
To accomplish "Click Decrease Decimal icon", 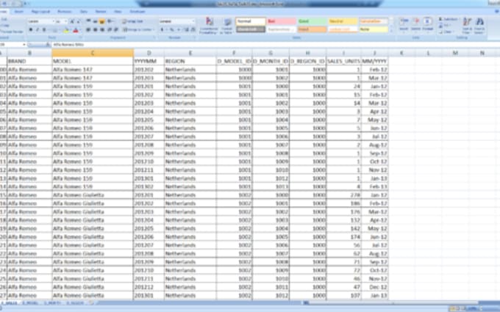I will click(x=193, y=30).
